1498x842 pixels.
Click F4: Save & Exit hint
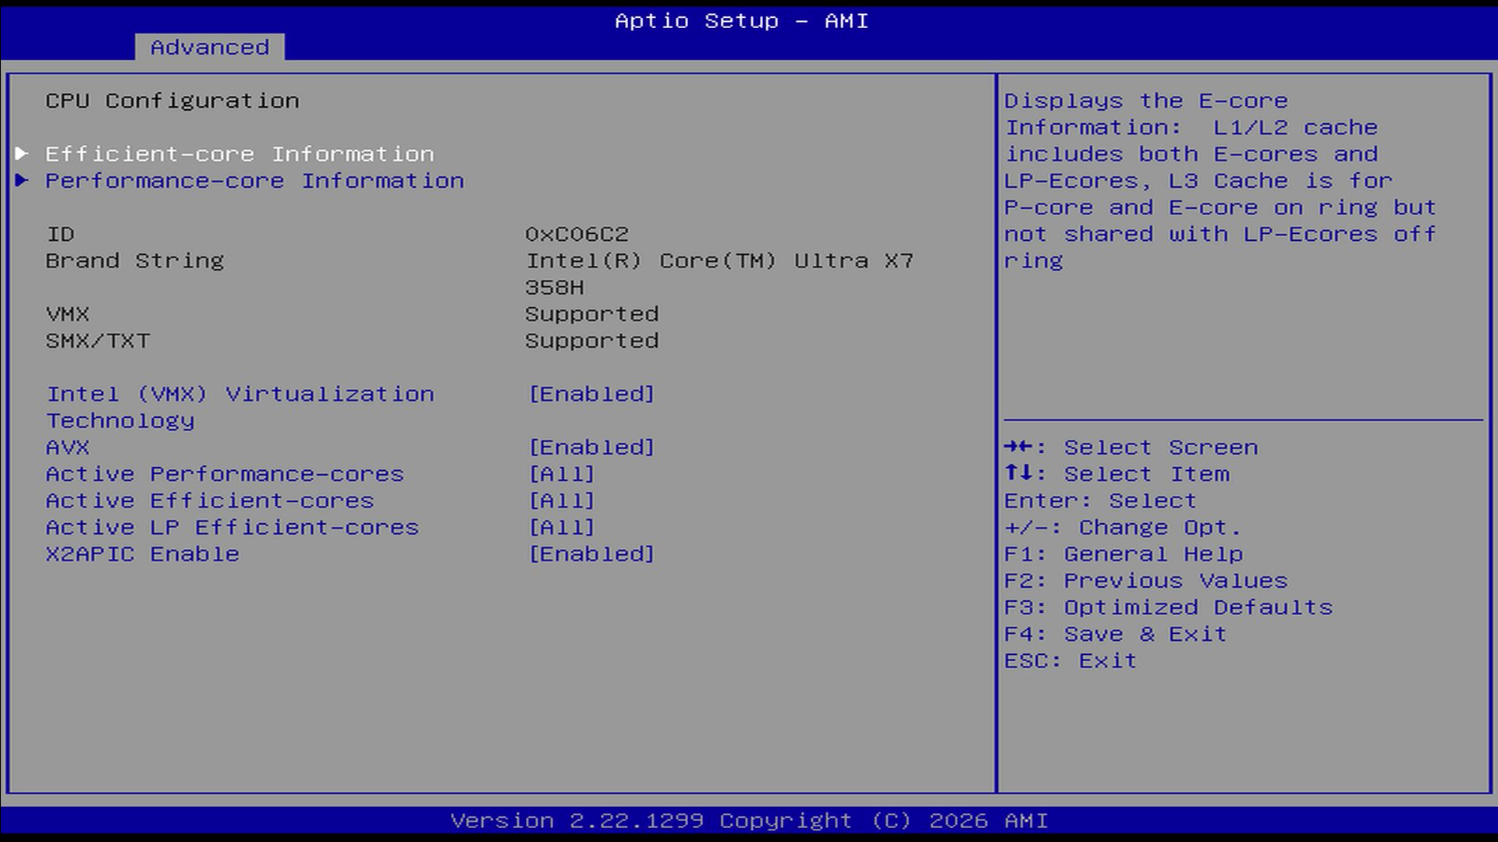coord(1115,635)
